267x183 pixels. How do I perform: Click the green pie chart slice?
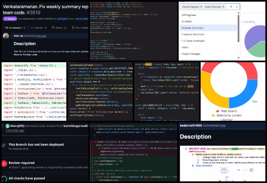[258, 50]
